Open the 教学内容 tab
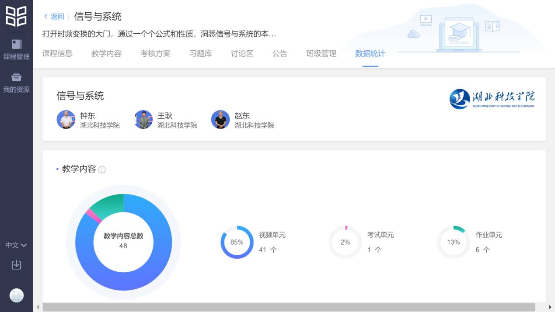Screen dimensions: 555x312 tap(106, 54)
